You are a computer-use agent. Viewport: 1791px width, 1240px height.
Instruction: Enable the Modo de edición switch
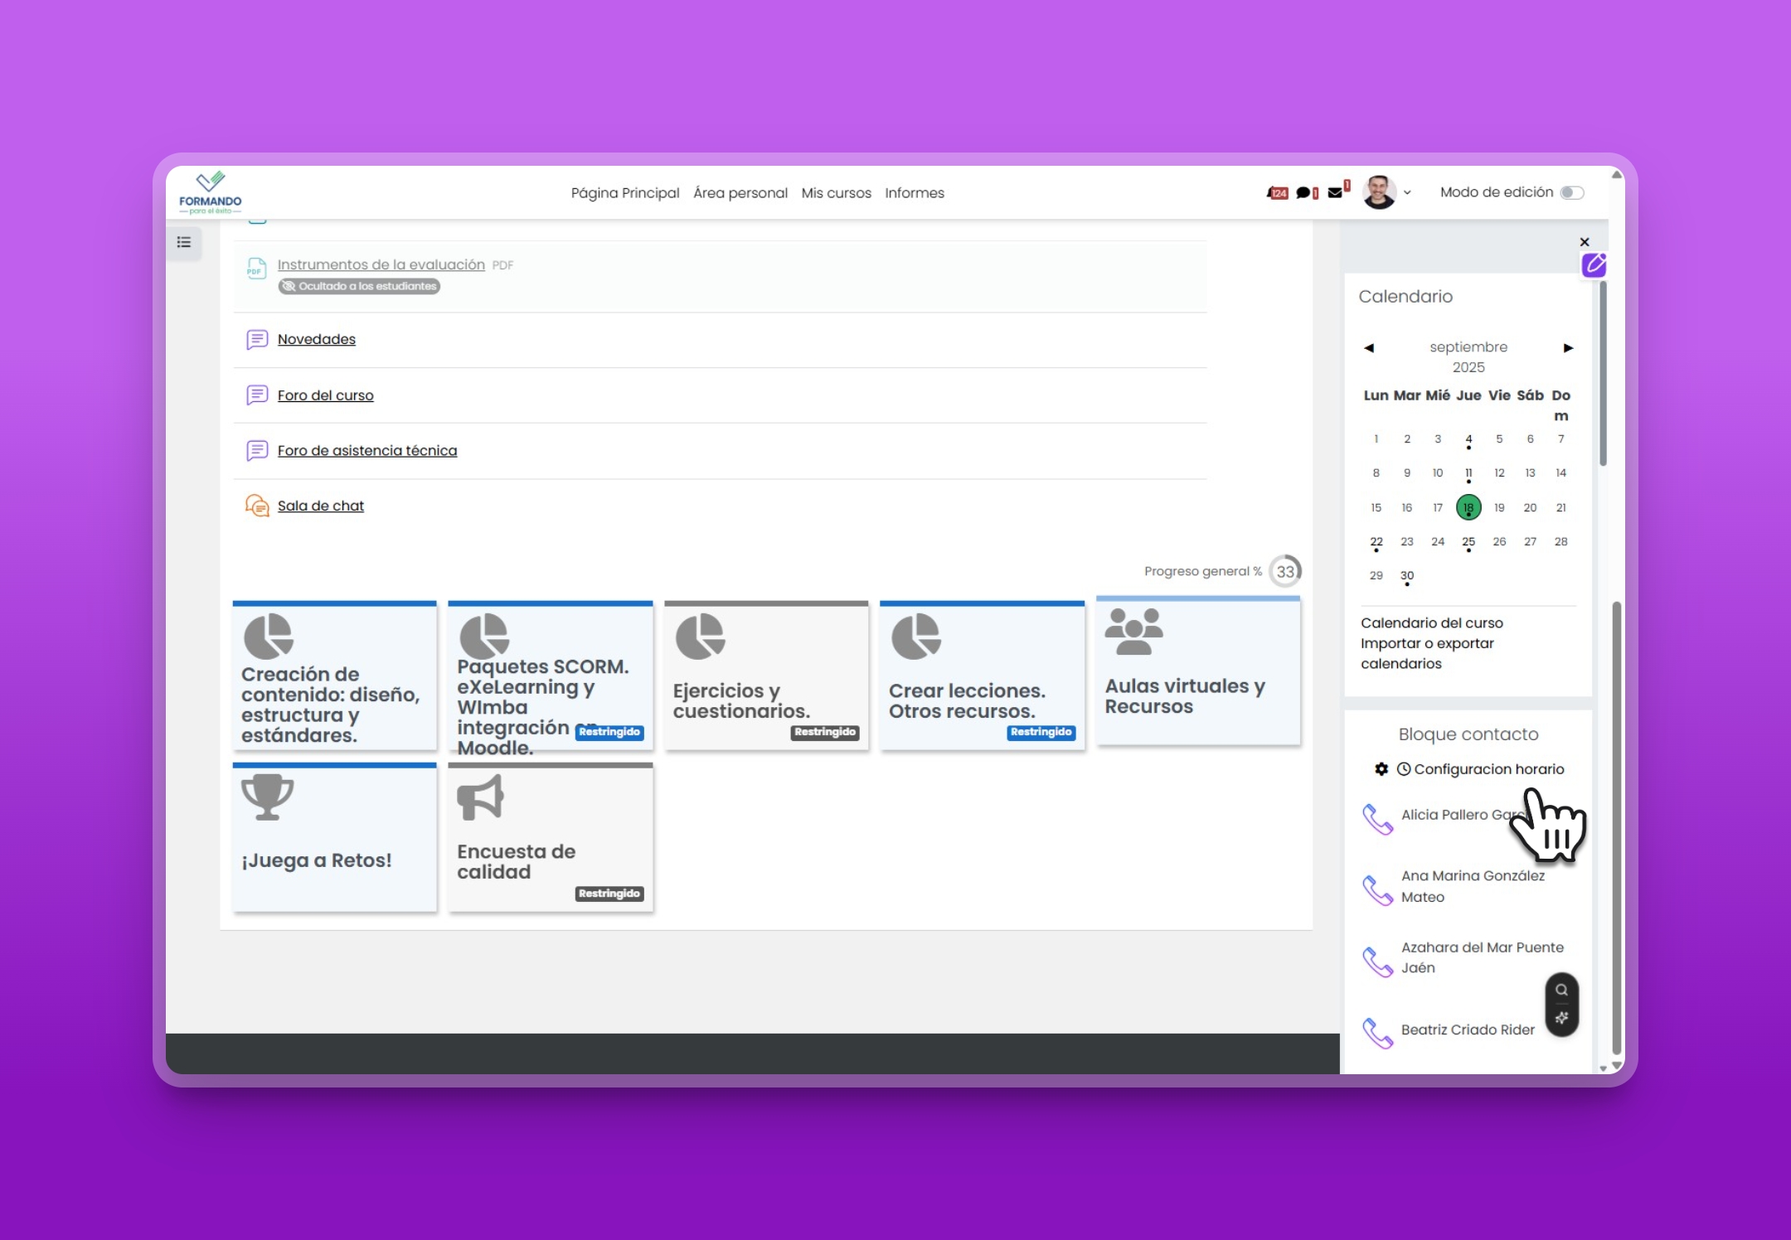1571,192
